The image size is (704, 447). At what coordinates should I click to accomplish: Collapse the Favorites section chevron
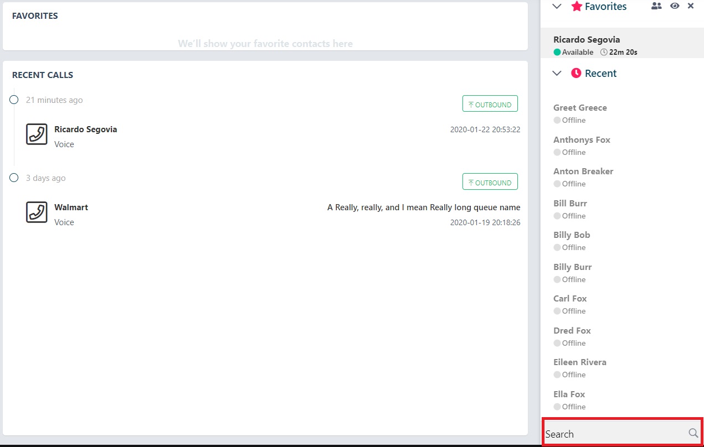click(557, 7)
